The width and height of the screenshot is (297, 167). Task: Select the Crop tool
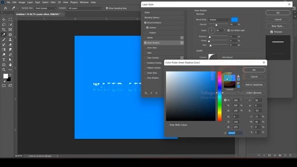pos(4,30)
